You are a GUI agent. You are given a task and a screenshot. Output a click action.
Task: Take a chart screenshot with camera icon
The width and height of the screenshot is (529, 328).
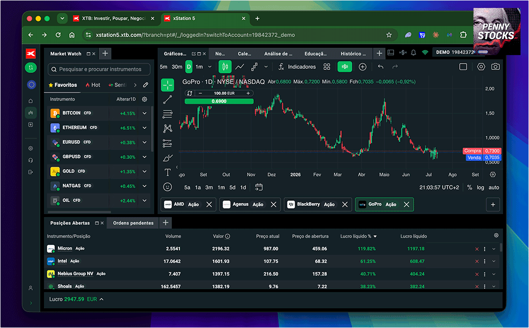(495, 67)
